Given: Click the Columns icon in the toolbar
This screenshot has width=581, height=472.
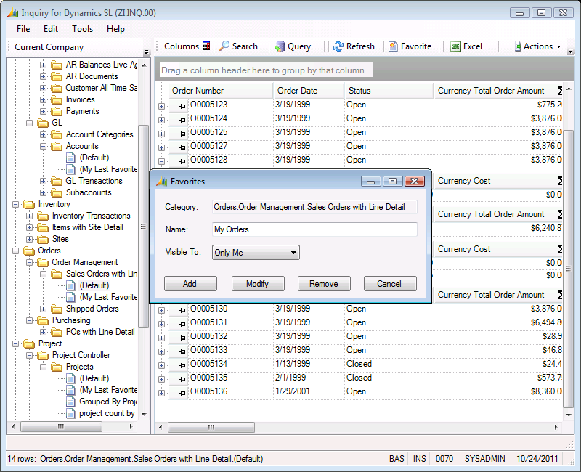Looking at the screenshot, I should (x=206, y=46).
